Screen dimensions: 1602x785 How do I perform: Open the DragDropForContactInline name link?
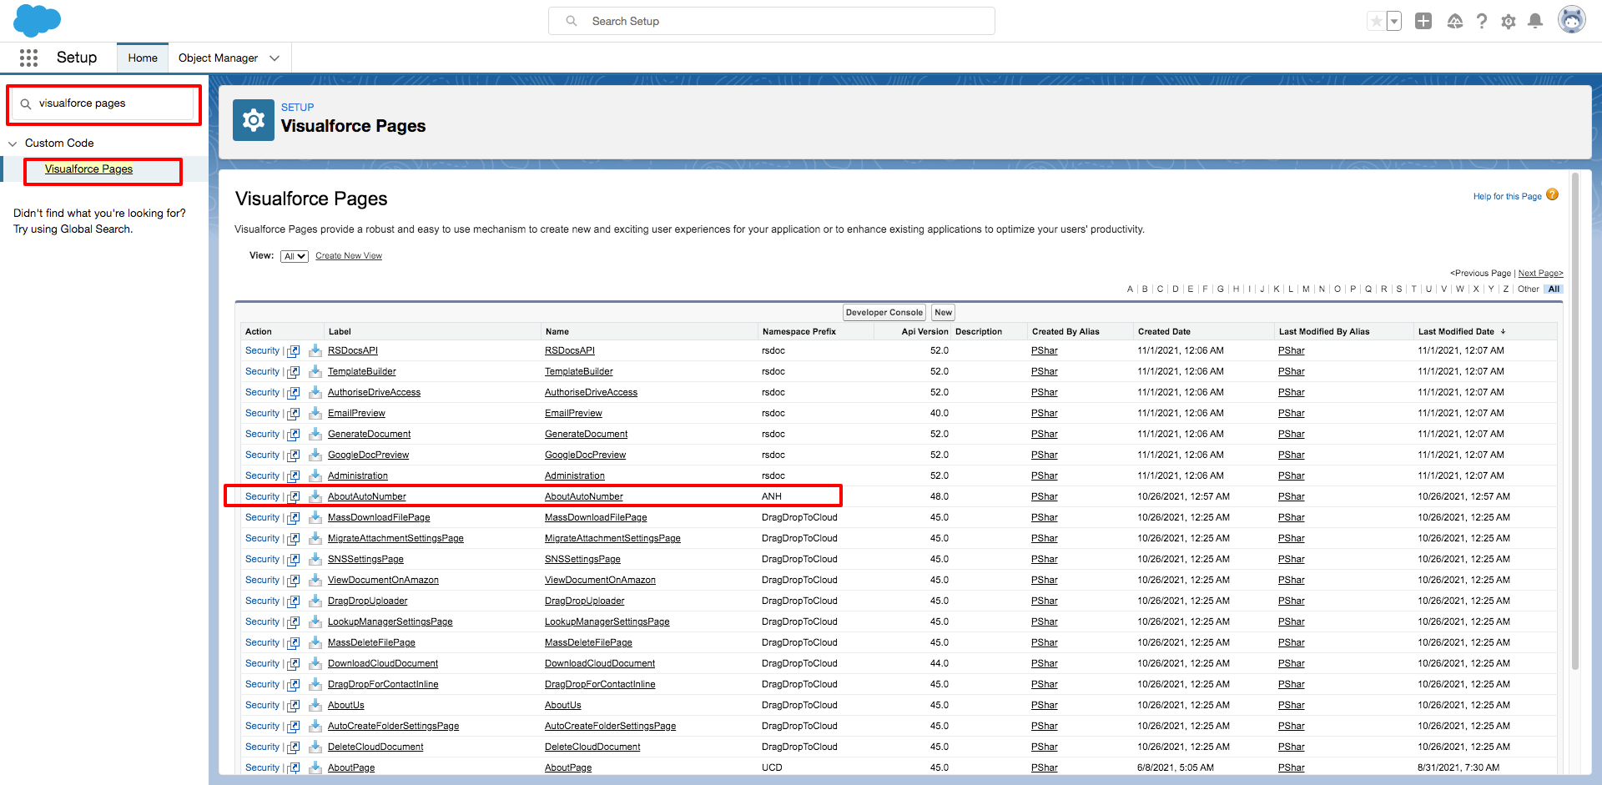click(600, 684)
